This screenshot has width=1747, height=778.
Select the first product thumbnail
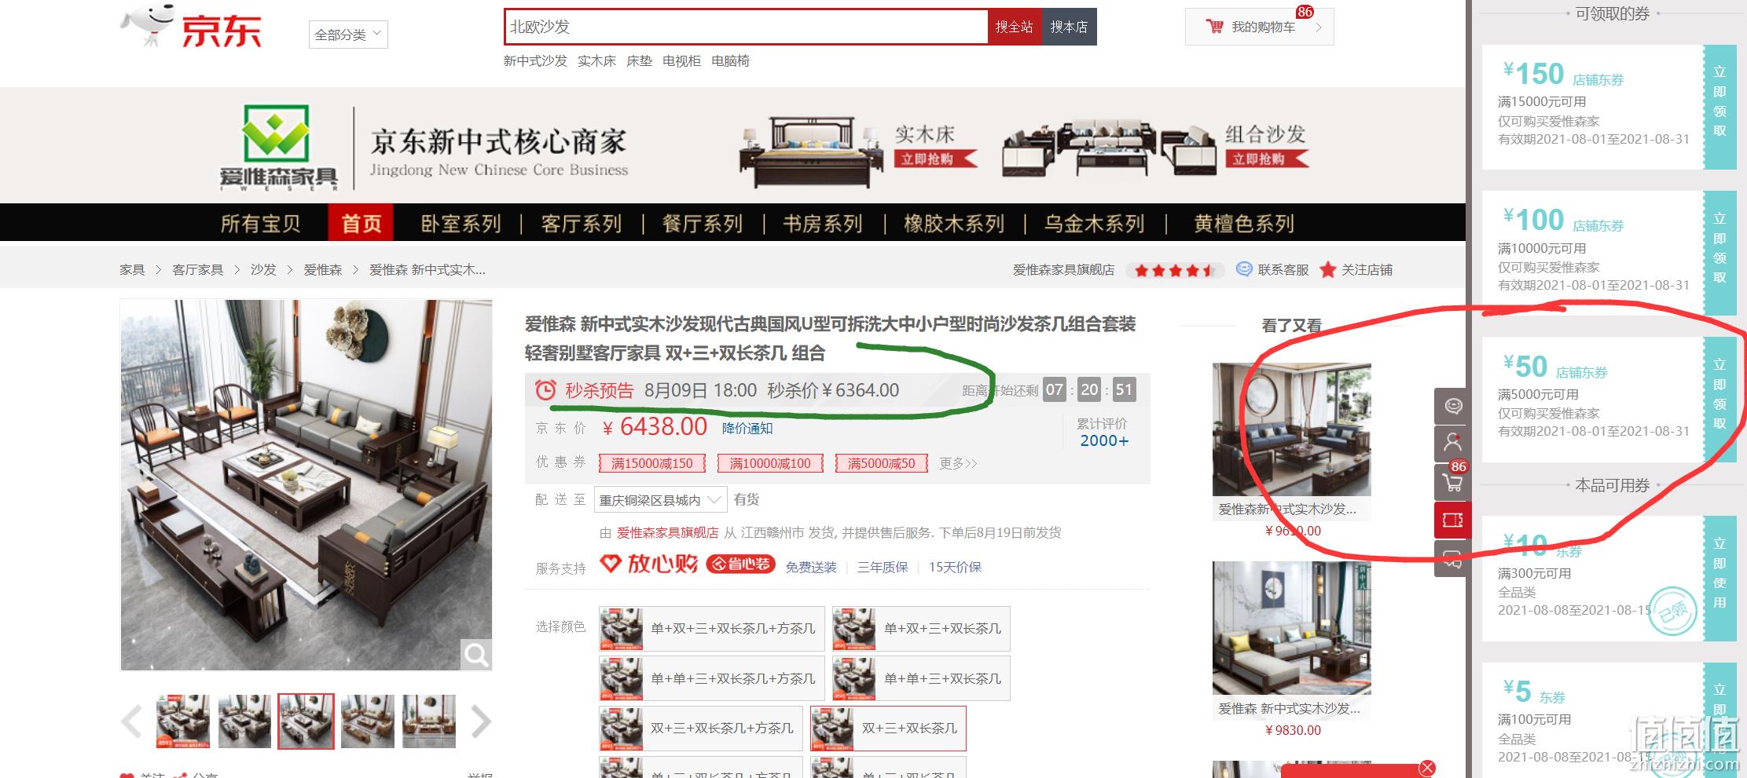[182, 721]
